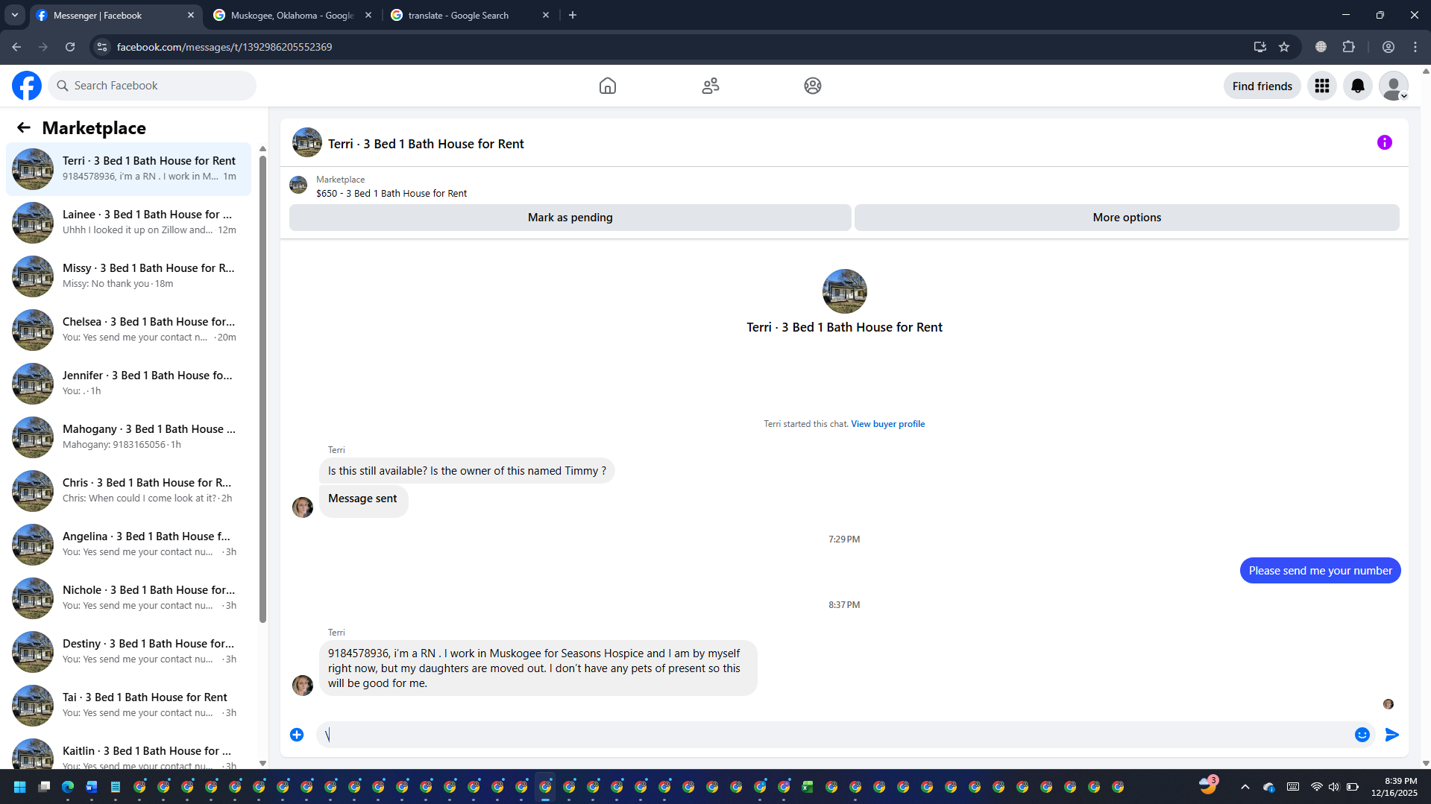Open the Chrome profile icon
This screenshot has height=804, width=1431.
[x=1388, y=47]
